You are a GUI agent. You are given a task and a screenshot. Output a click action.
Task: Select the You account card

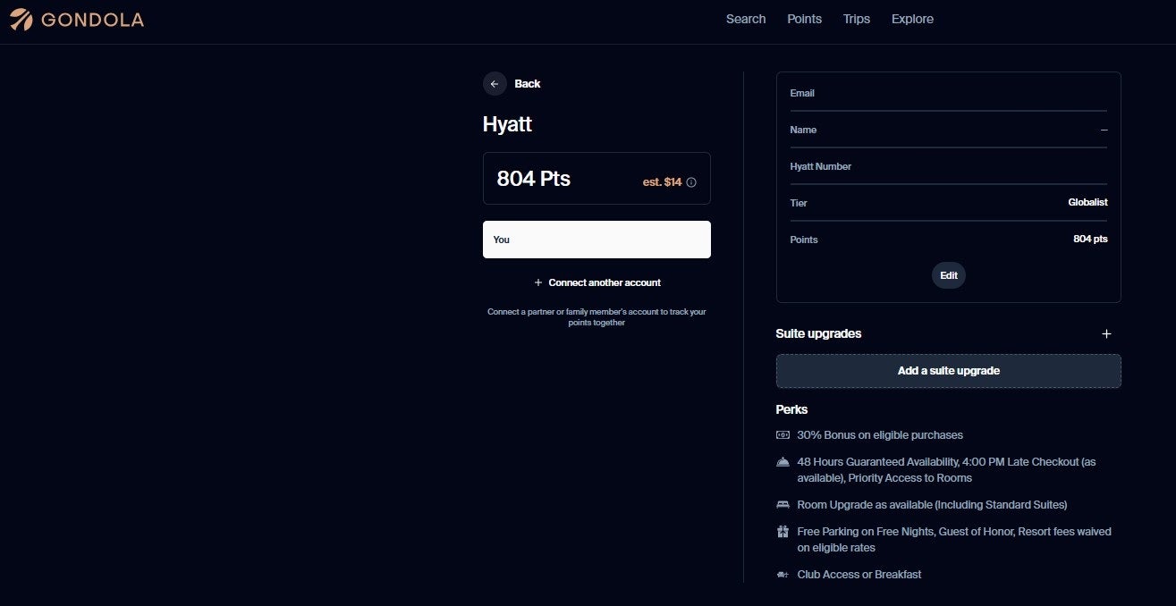[597, 240]
